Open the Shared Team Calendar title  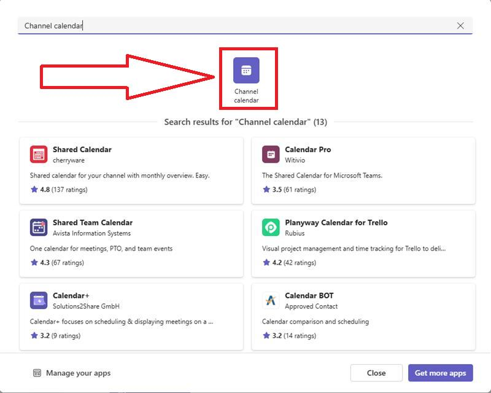tap(93, 222)
